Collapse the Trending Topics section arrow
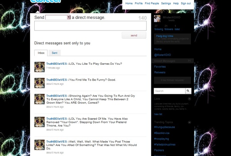This screenshot has width=231, height=156. [188, 122]
